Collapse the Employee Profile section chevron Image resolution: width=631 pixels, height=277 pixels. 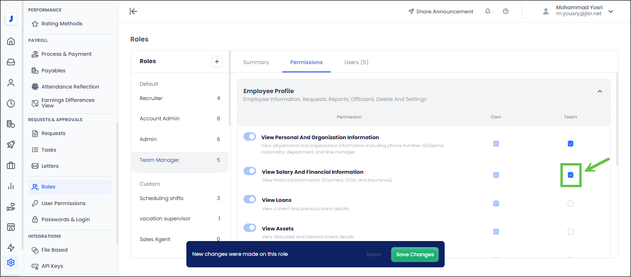coord(600,91)
